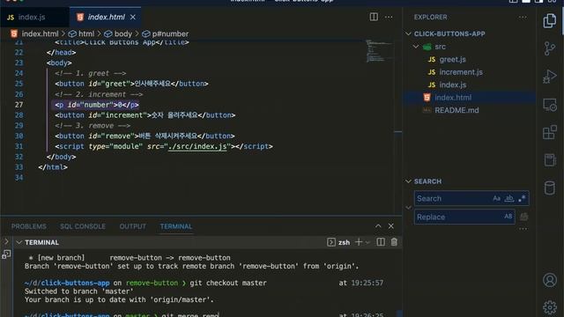564x317 pixels.
Task: Follow the ./src/index.js script link
Action: point(197,146)
